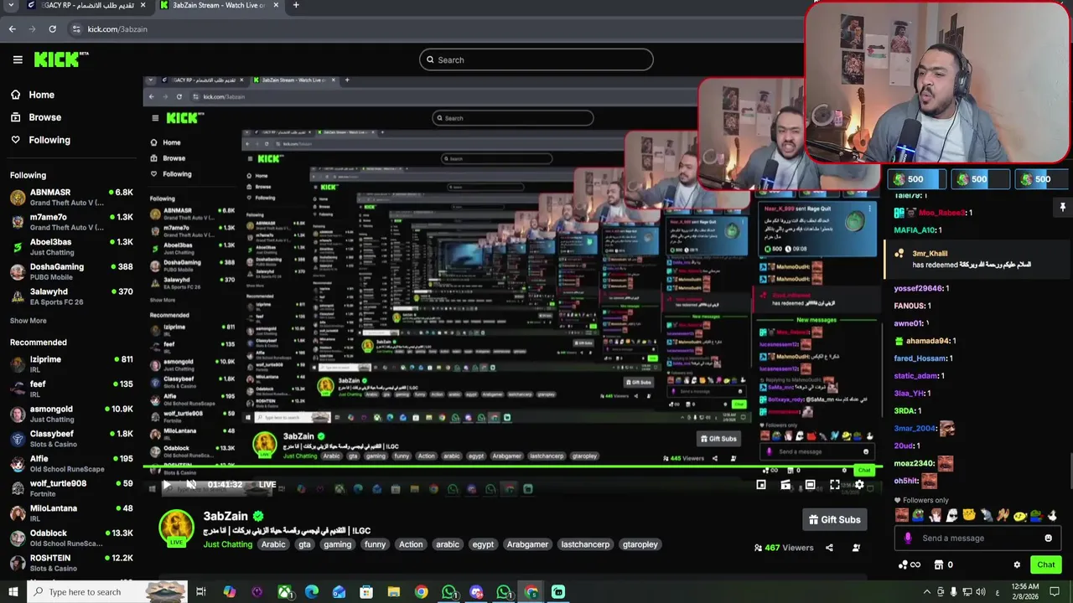Open Browse in the sidebar

[x=35, y=117]
